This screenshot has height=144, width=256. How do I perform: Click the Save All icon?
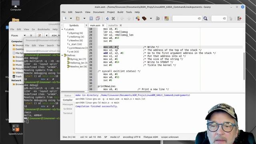coord(98,18)
